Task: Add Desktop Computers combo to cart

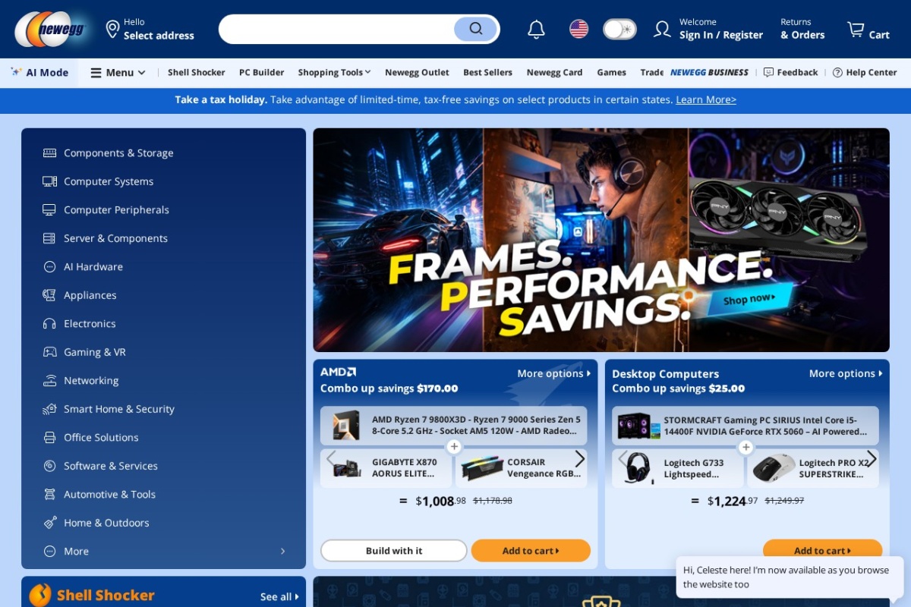Action: 822,551
